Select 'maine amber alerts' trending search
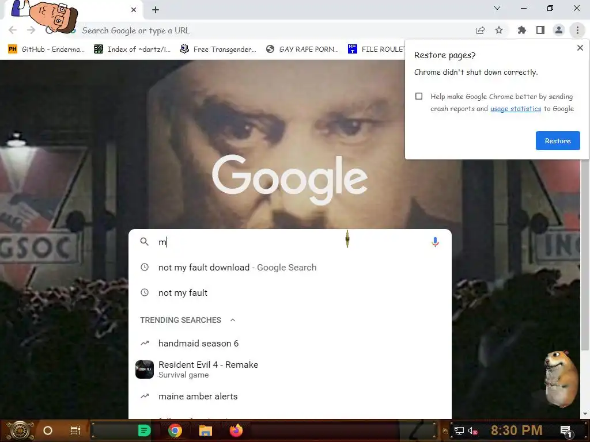The image size is (590, 442). pyautogui.click(x=290, y=396)
